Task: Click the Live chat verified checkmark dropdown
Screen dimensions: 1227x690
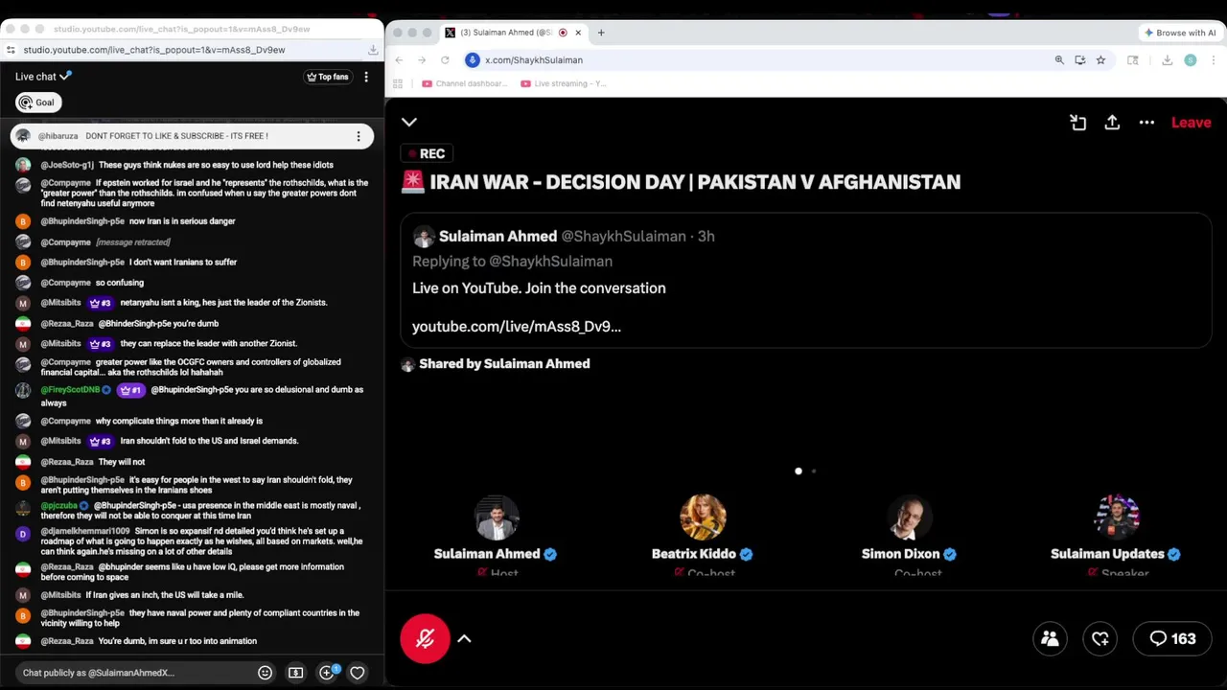Action: click(x=65, y=76)
